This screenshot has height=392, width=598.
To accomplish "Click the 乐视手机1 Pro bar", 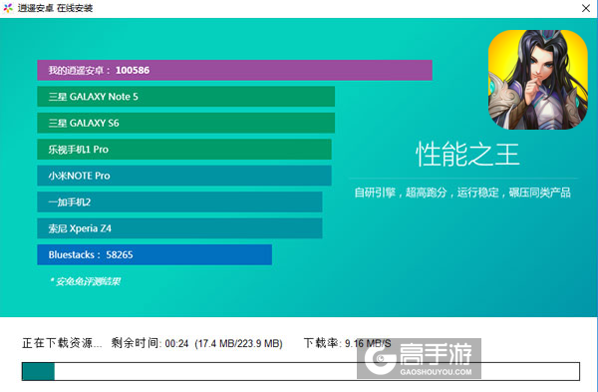I will pyautogui.click(x=184, y=150).
